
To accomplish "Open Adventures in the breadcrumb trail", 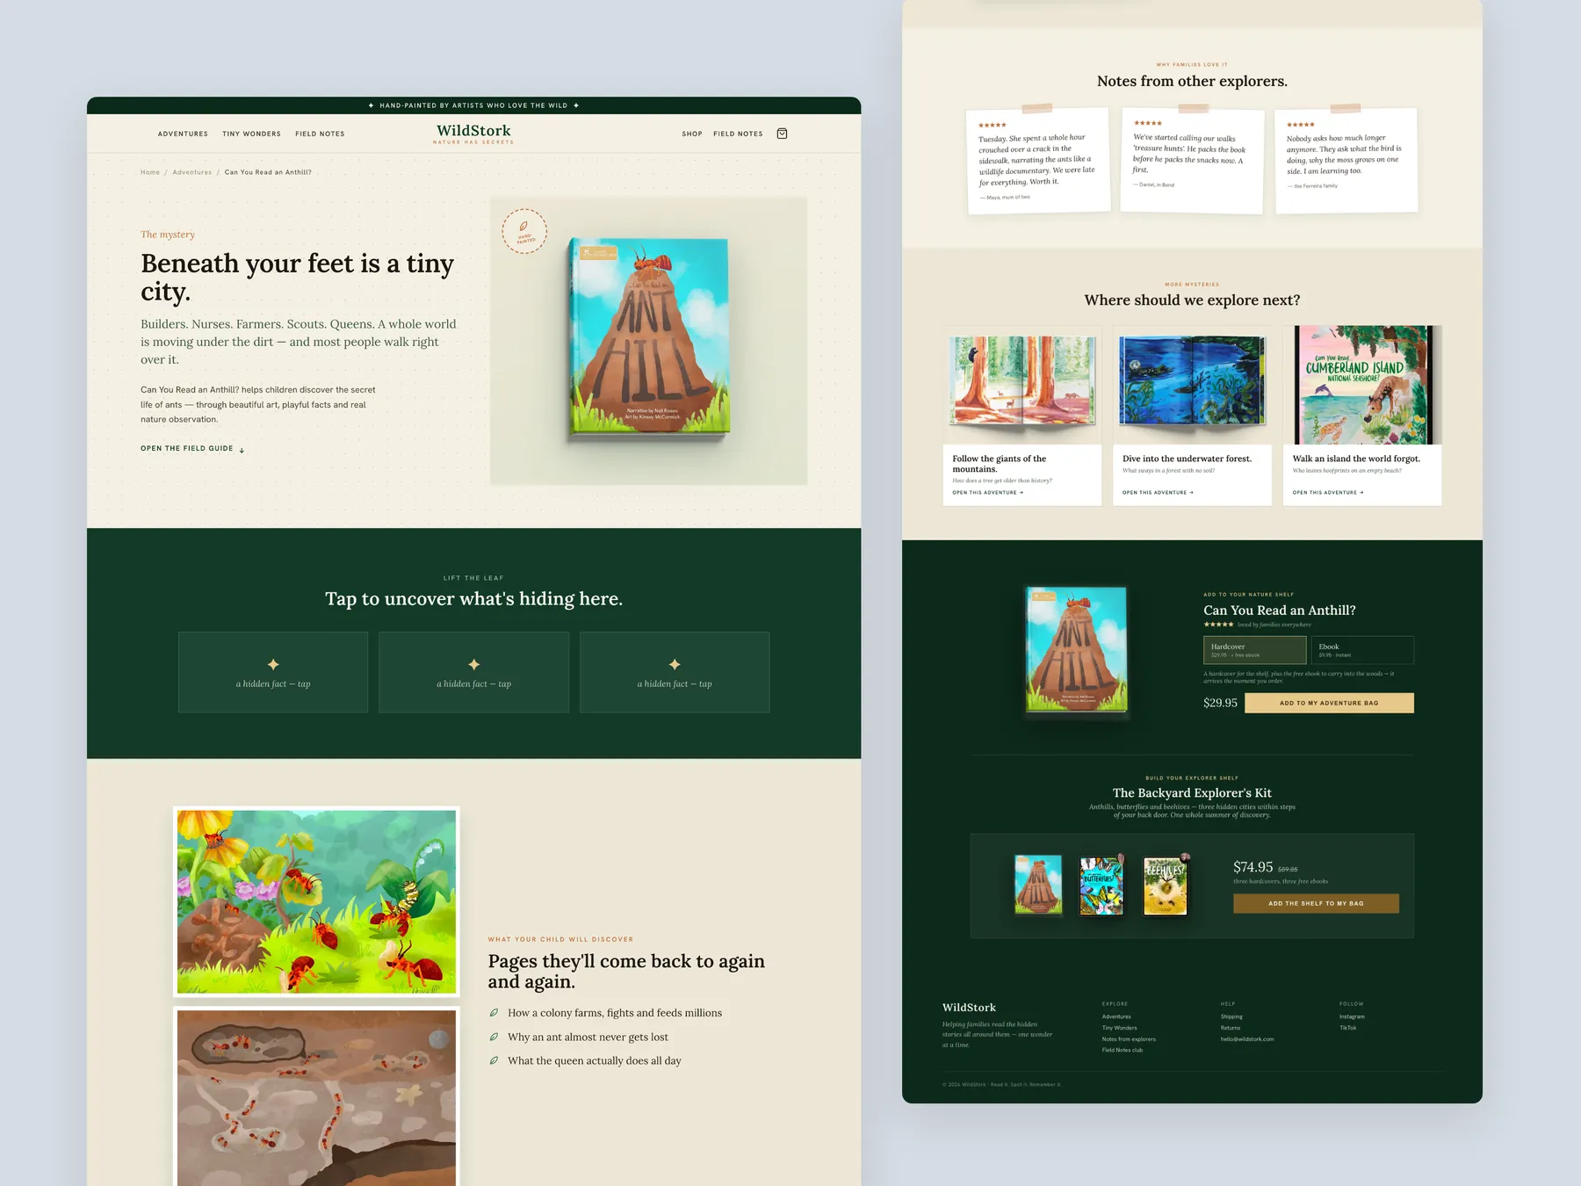I will tap(192, 172).
